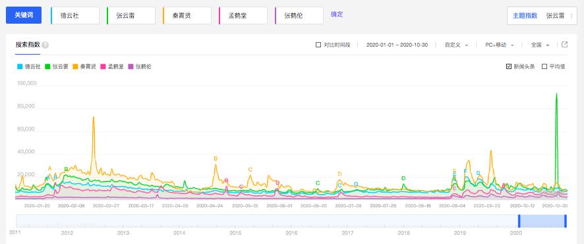Viewport: 584px width, 244px height.
Task: Click the orange news marker A
Action: 50,168
